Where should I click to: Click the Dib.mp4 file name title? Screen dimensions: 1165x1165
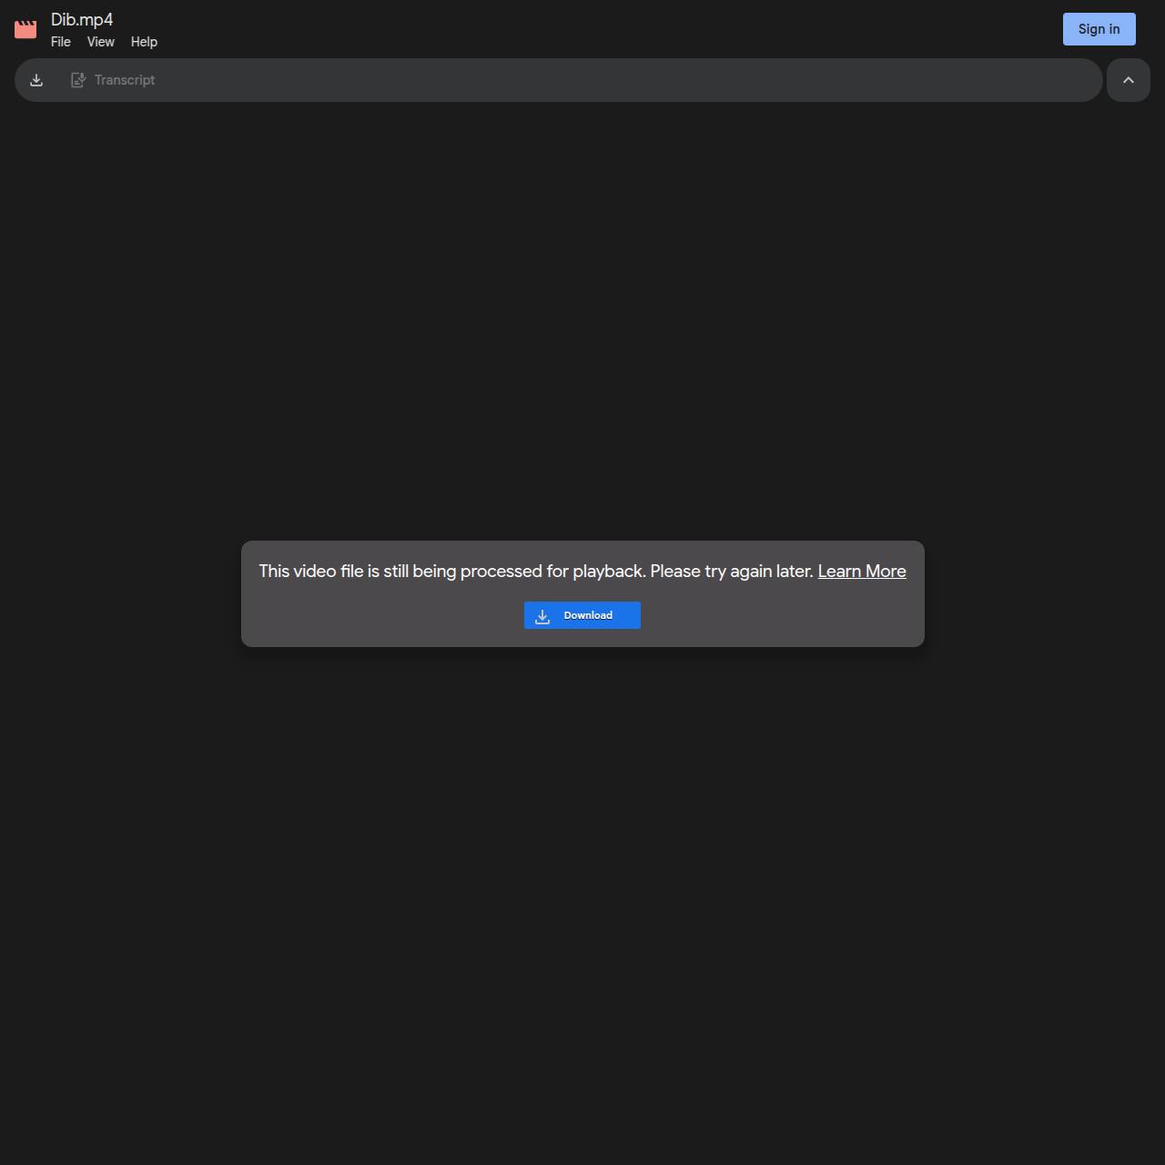click(x=82, y=19)
